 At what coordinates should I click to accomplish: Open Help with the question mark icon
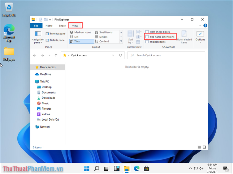click(205, 26)
